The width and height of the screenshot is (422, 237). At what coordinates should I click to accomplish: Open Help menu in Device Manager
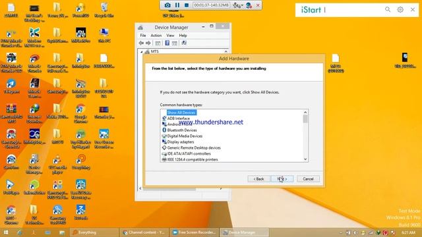pos(183,36)
